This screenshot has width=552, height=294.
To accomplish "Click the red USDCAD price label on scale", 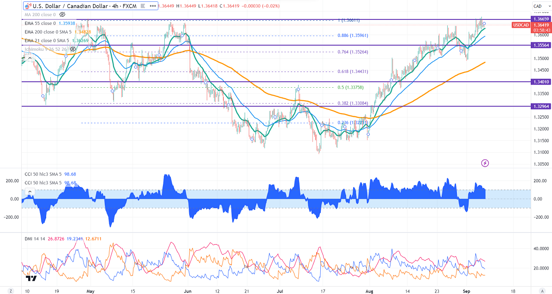I will 520,24.
